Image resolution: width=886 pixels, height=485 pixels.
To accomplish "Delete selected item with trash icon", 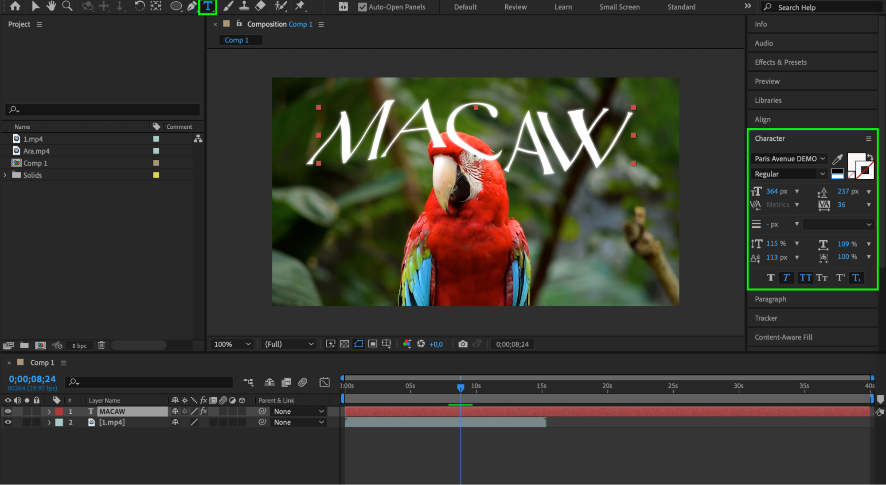I will [x=101, y=345].
